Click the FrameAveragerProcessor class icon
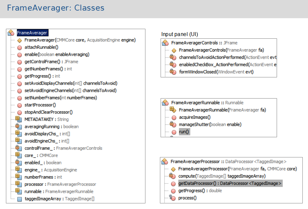 (165, 162)
